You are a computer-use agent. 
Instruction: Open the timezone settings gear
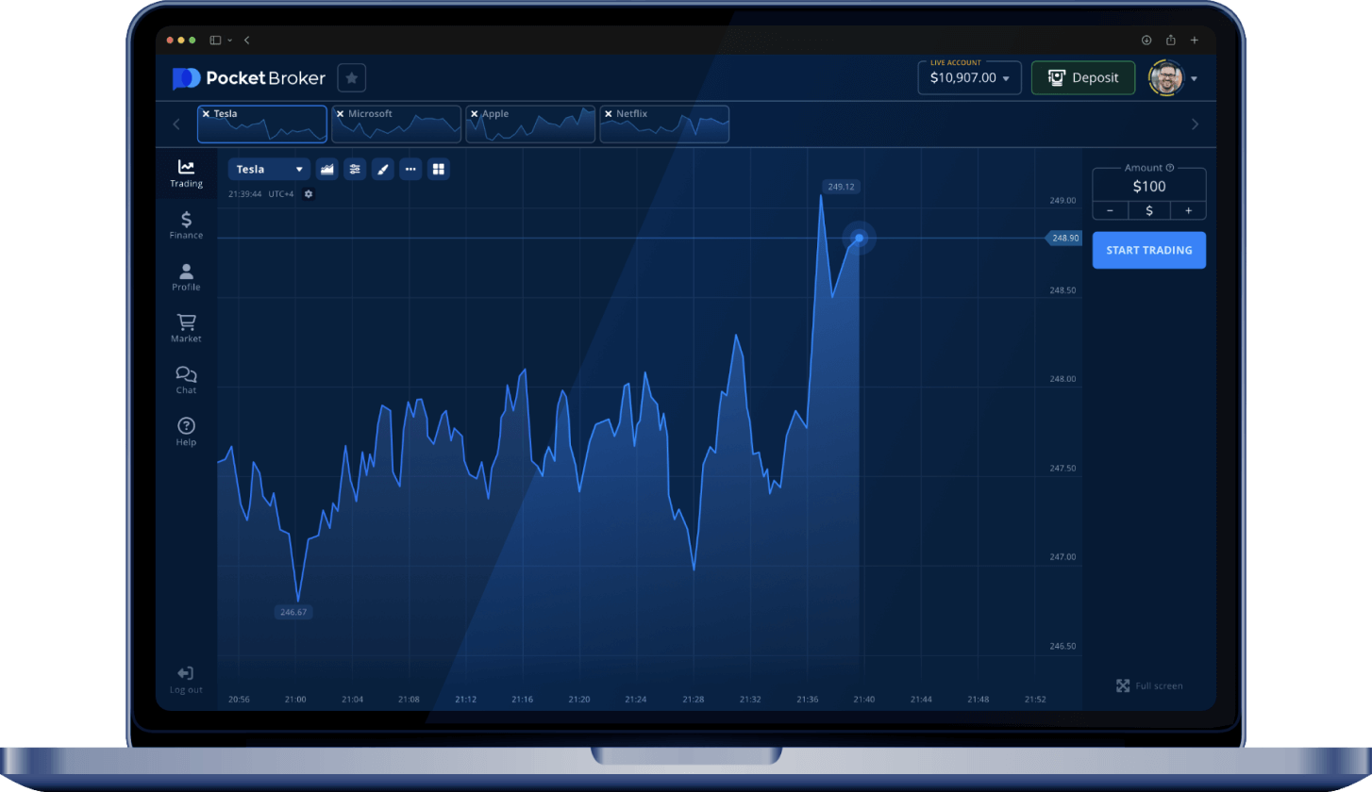coord(309,194)
